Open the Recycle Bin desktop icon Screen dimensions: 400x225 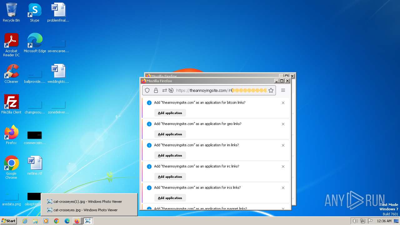click(x=11, y=12)
